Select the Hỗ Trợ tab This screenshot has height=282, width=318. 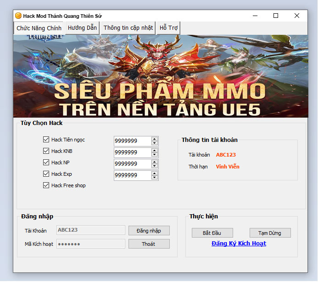click(x=168, y=28)
